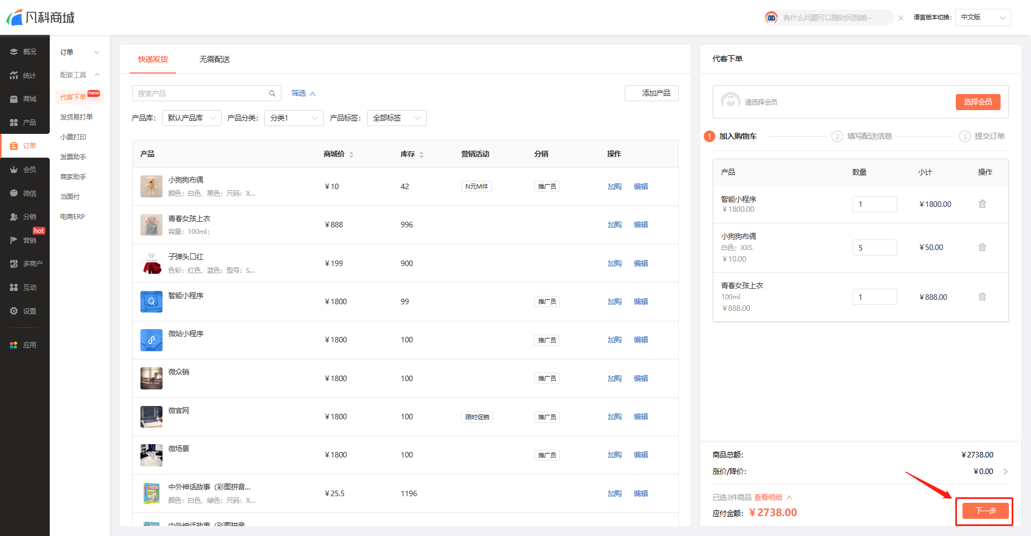Open 当面付 in the submenu
This screenshot has width=1031, height=536.
click(x=70, y=197)
